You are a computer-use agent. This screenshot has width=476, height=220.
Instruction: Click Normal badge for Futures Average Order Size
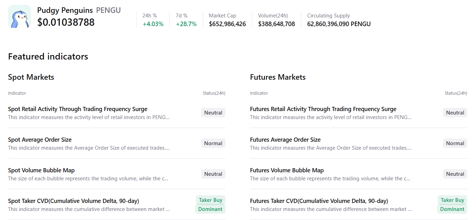tap(455, 143)
